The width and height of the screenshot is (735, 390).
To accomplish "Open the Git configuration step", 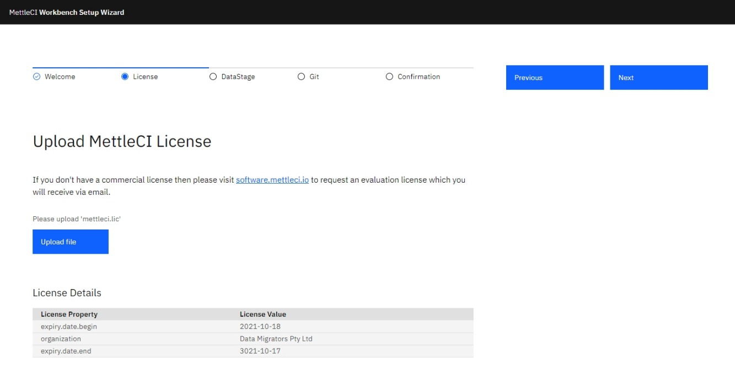I will (x=314, y=77).
